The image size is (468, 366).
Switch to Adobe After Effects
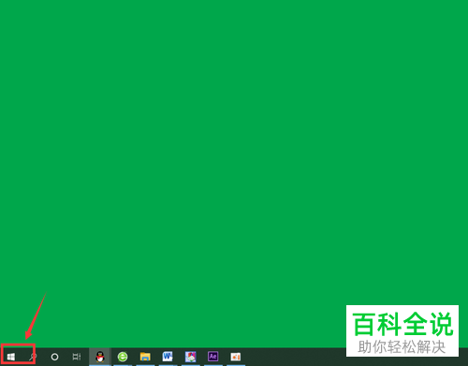[213, 357]
